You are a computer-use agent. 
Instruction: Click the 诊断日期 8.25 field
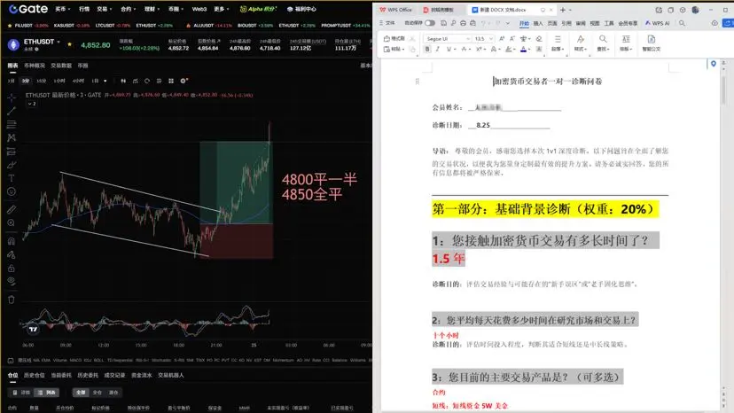509,125
